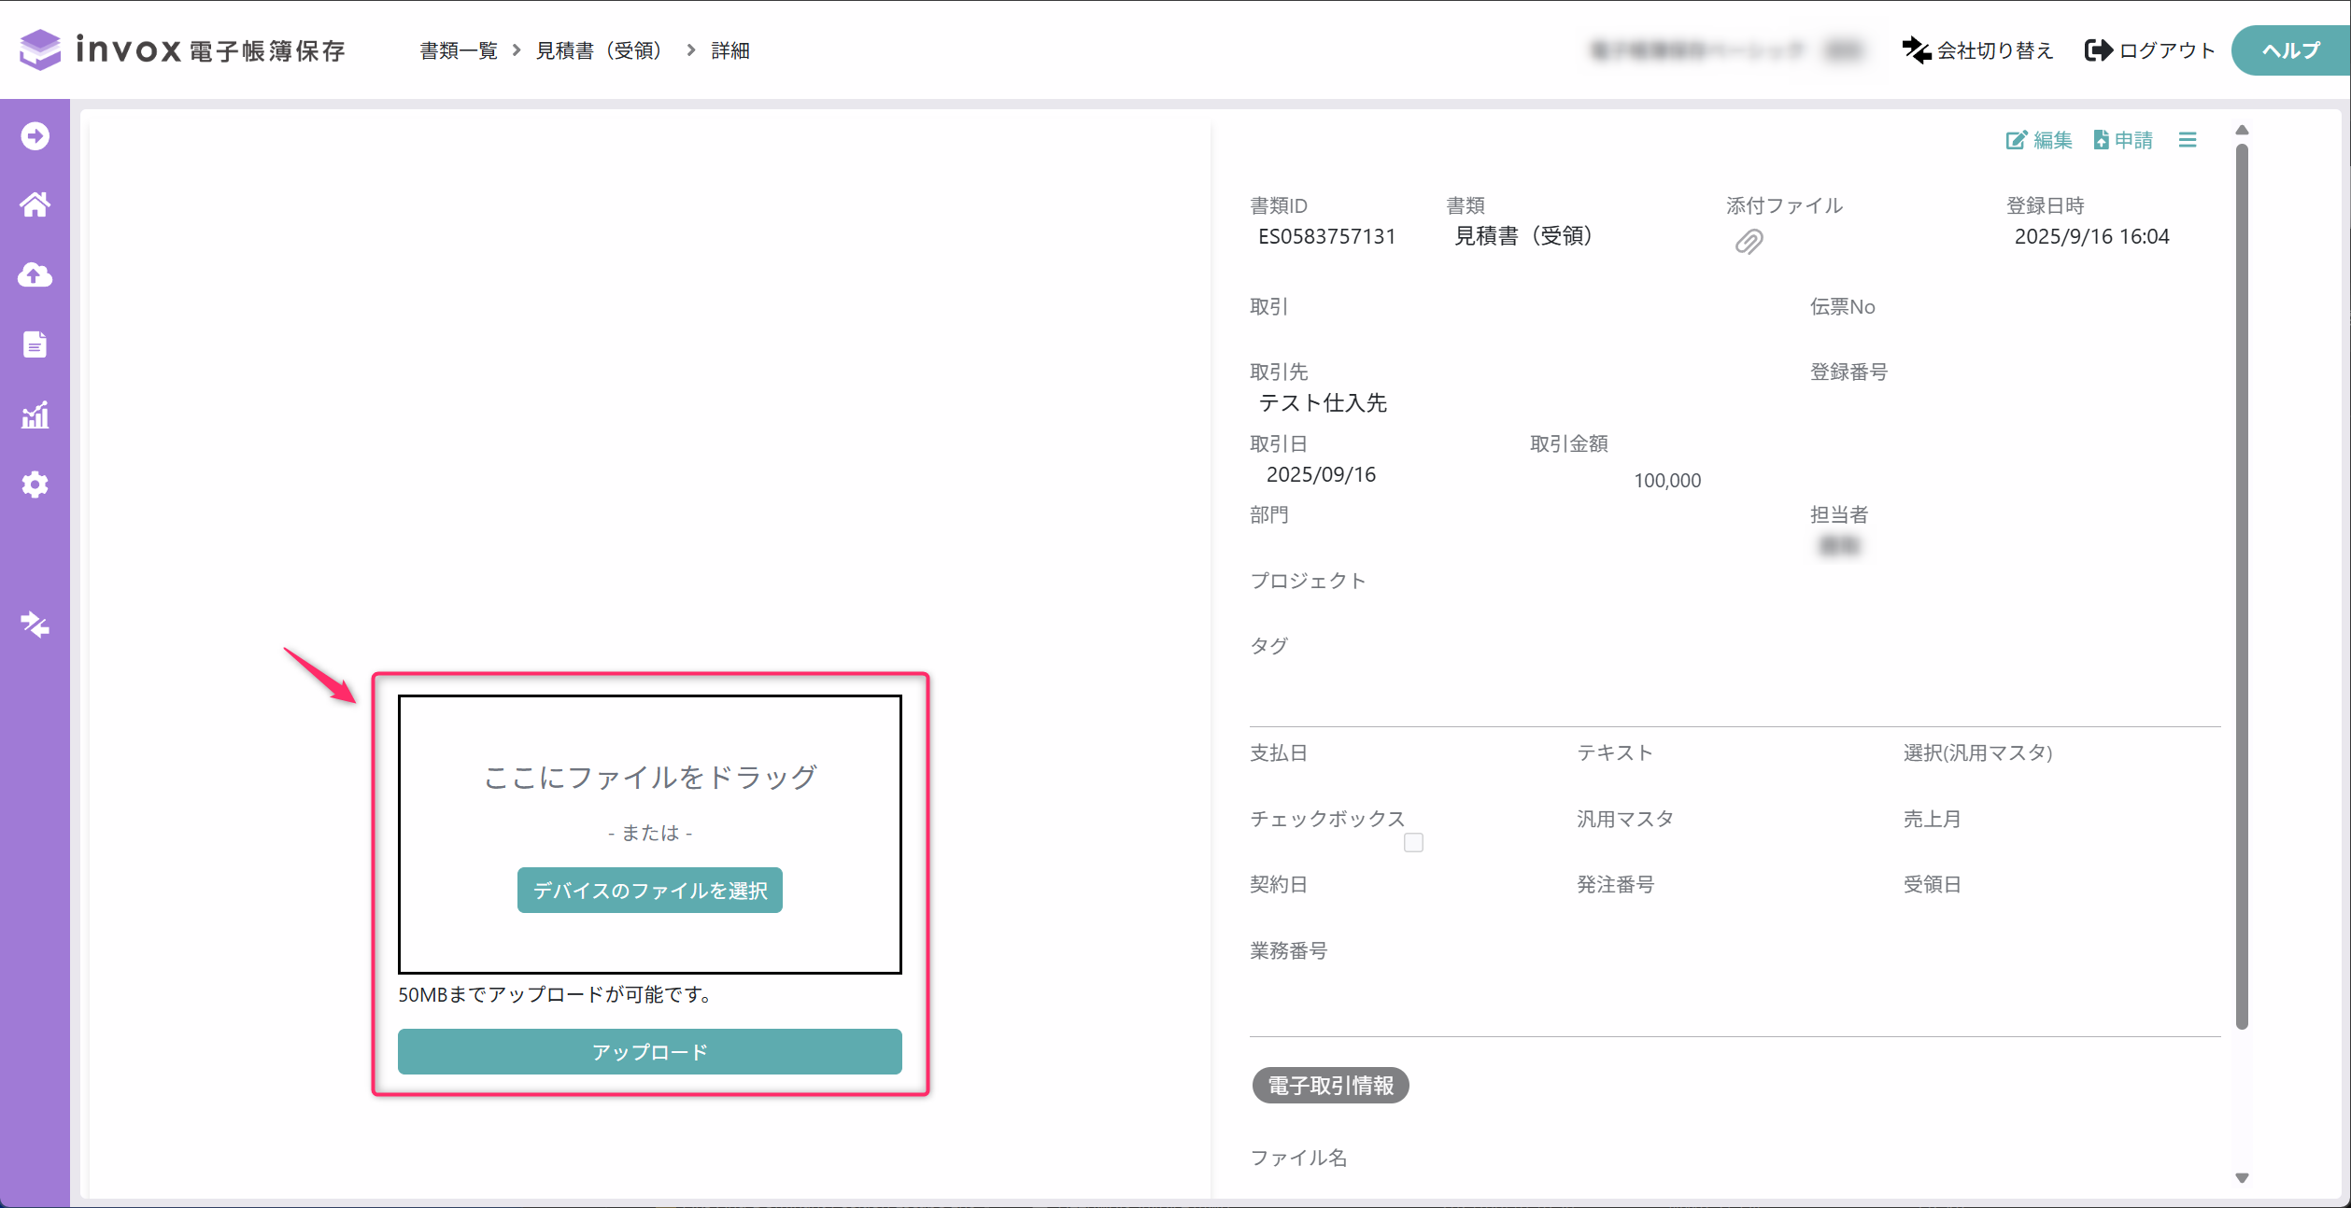
Task: Click the タグ field label
Action: click(1268, 646)
